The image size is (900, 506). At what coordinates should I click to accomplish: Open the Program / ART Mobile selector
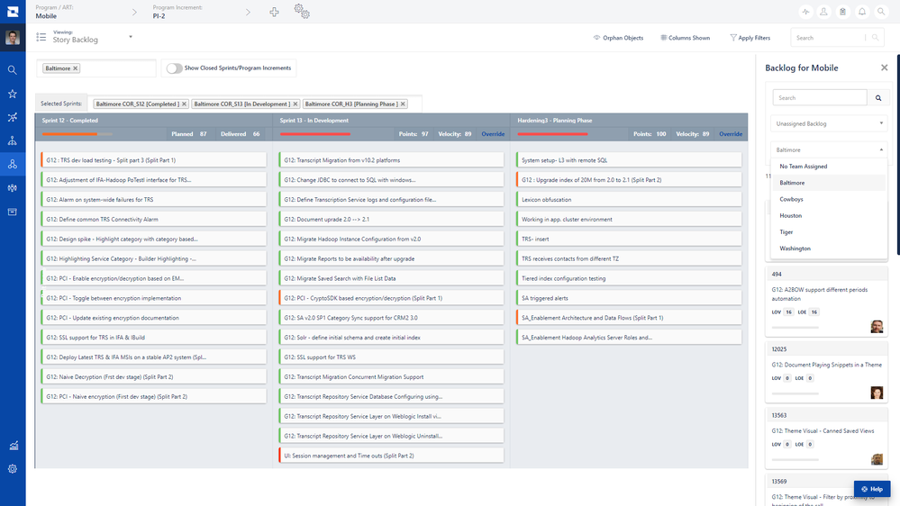coord(86,12)
